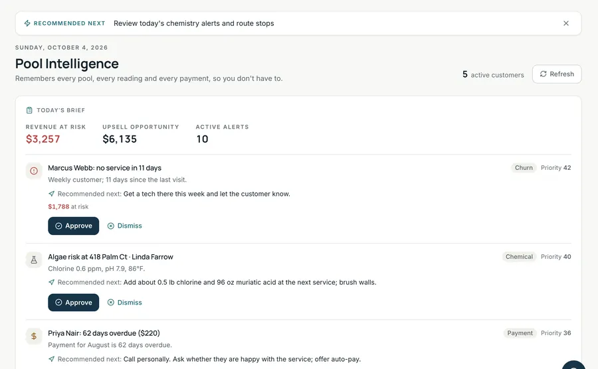Click the Pool Intelligence heading
The width and height of the screenshot is (598, 369).
tap(66, 64)
